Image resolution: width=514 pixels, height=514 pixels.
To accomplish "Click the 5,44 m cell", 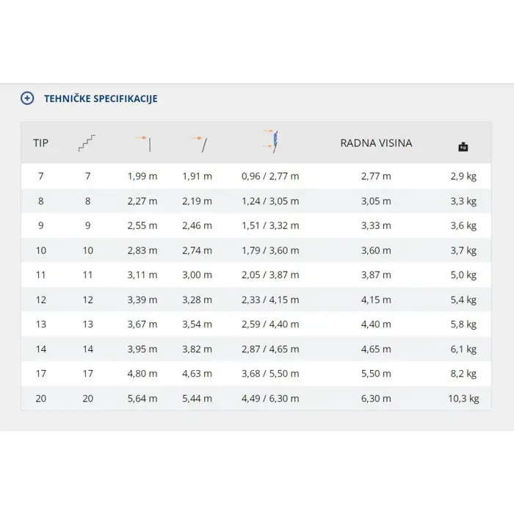I will 197,399.
